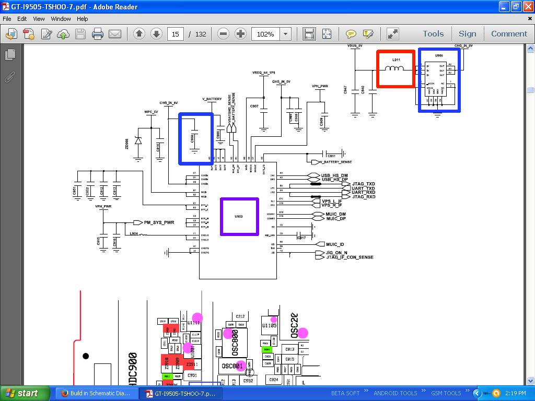This screenshot has width=535, height=401.
Task: Click the Windows start button
Action: pyautogui.click(x=24, y=393)
